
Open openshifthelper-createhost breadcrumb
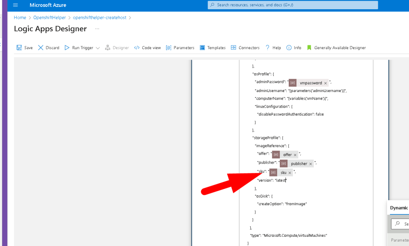[100, 18]
